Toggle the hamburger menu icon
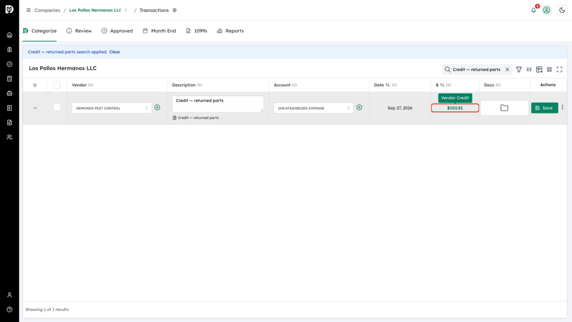Screen dimensions: 572x322 tap(28, 10)
